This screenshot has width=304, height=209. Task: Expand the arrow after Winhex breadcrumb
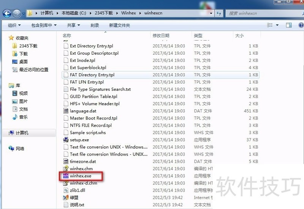point(140,13)
